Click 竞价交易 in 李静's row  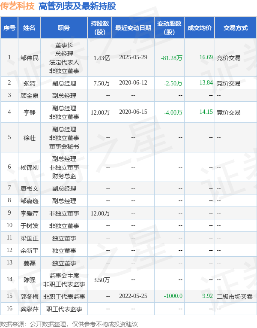pyautogui.click(x=229, y=112)
